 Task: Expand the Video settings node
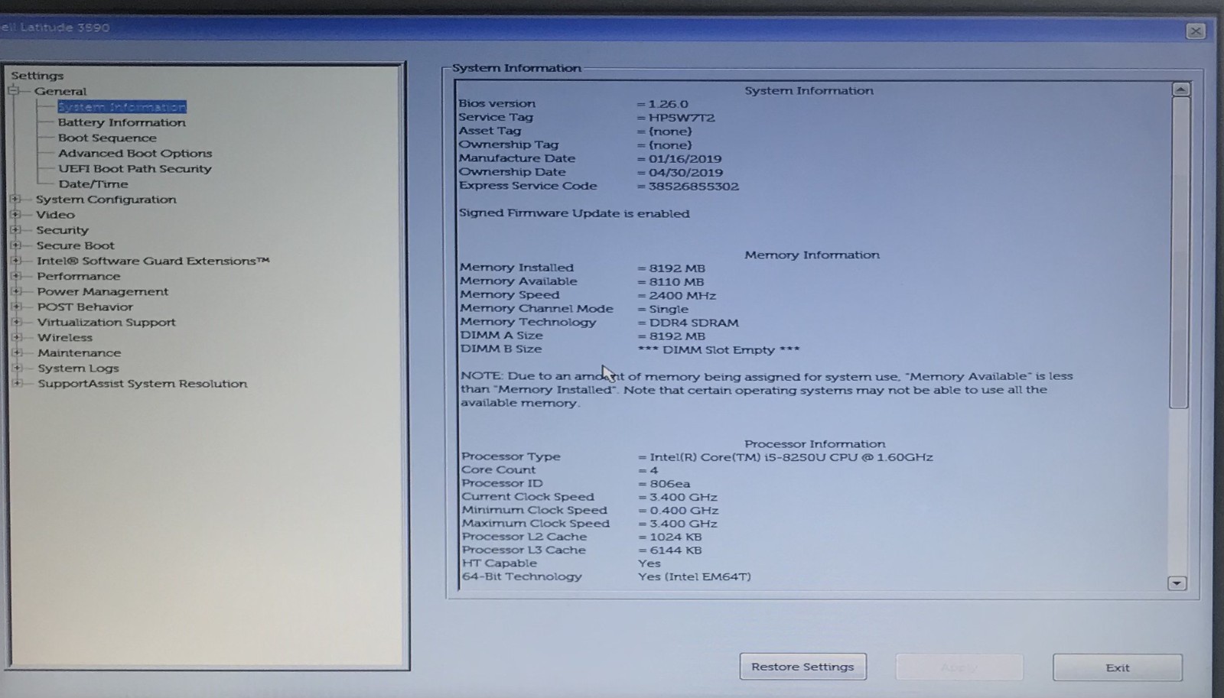15,215
